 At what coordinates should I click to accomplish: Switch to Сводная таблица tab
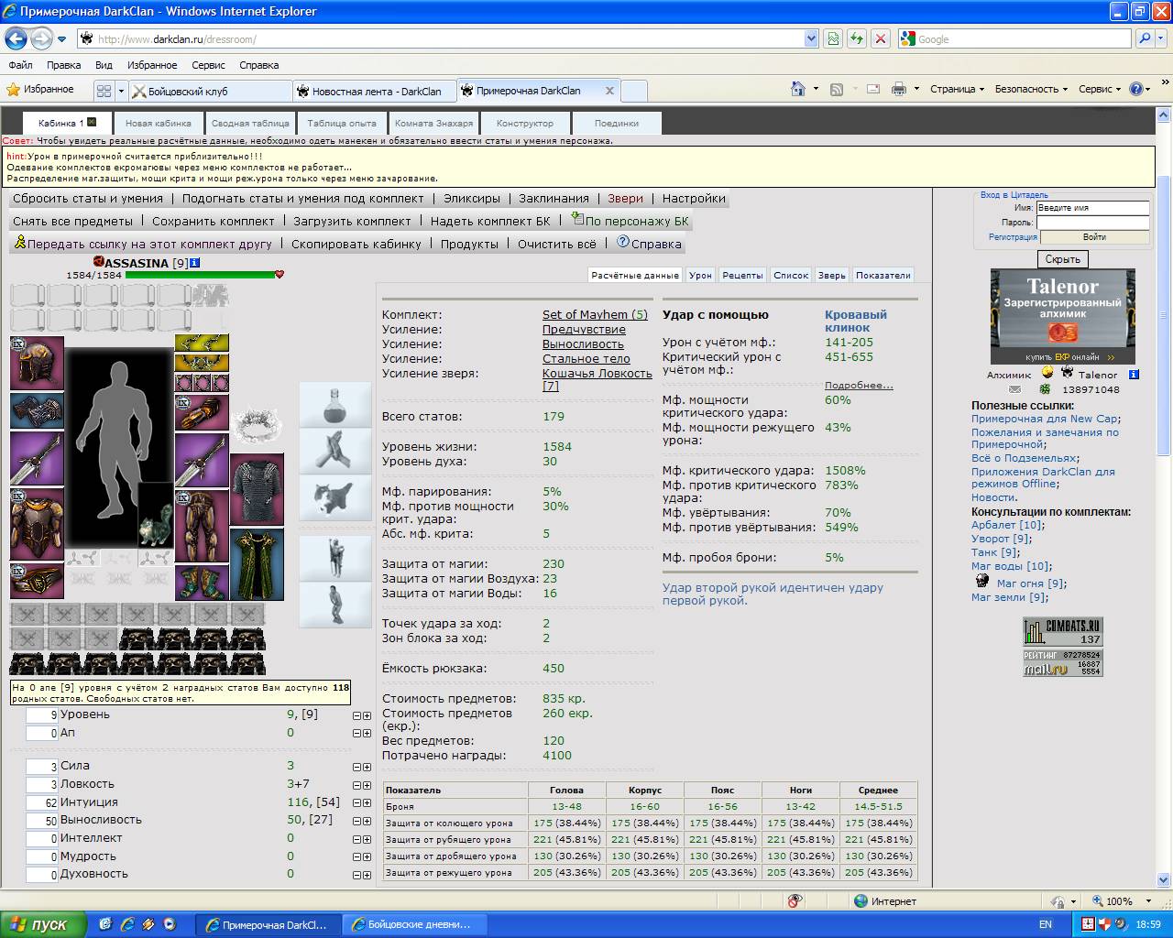click(x=250, y=123)
